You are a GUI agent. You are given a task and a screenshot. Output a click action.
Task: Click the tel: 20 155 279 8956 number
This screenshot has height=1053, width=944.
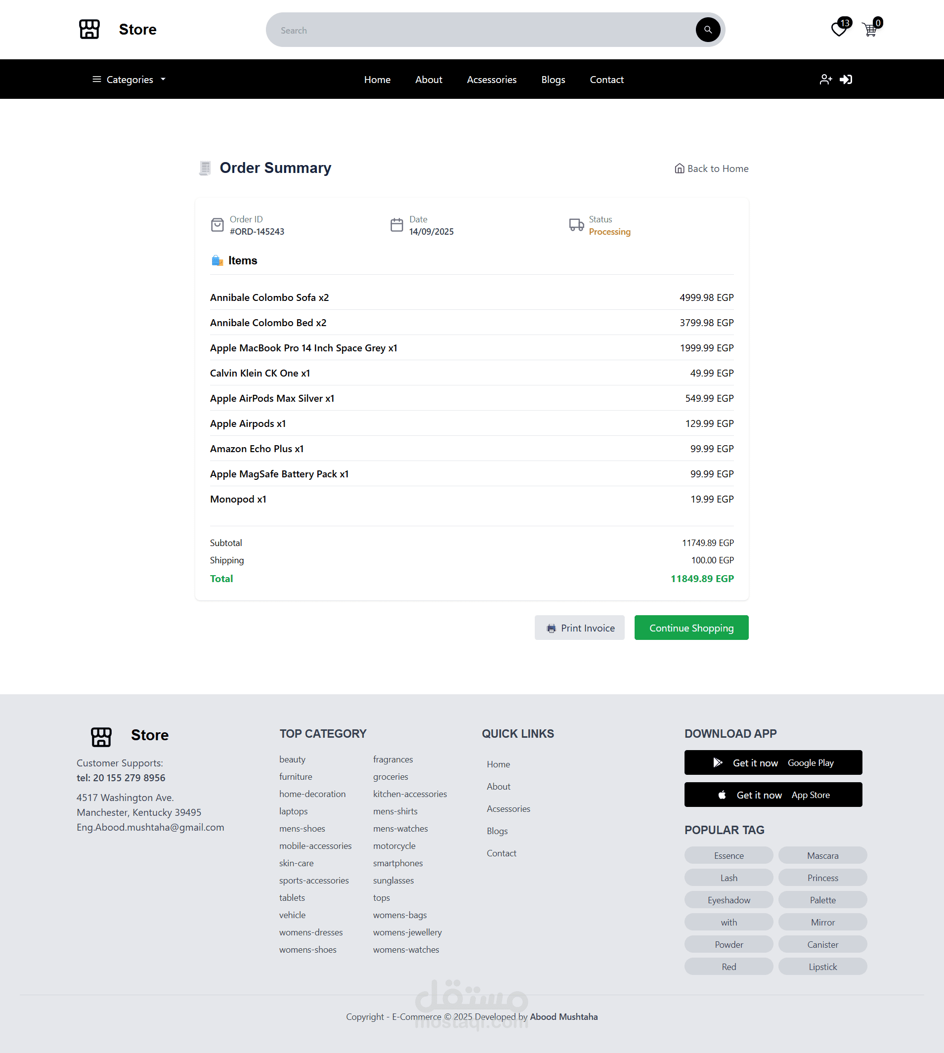coord(121,778)
